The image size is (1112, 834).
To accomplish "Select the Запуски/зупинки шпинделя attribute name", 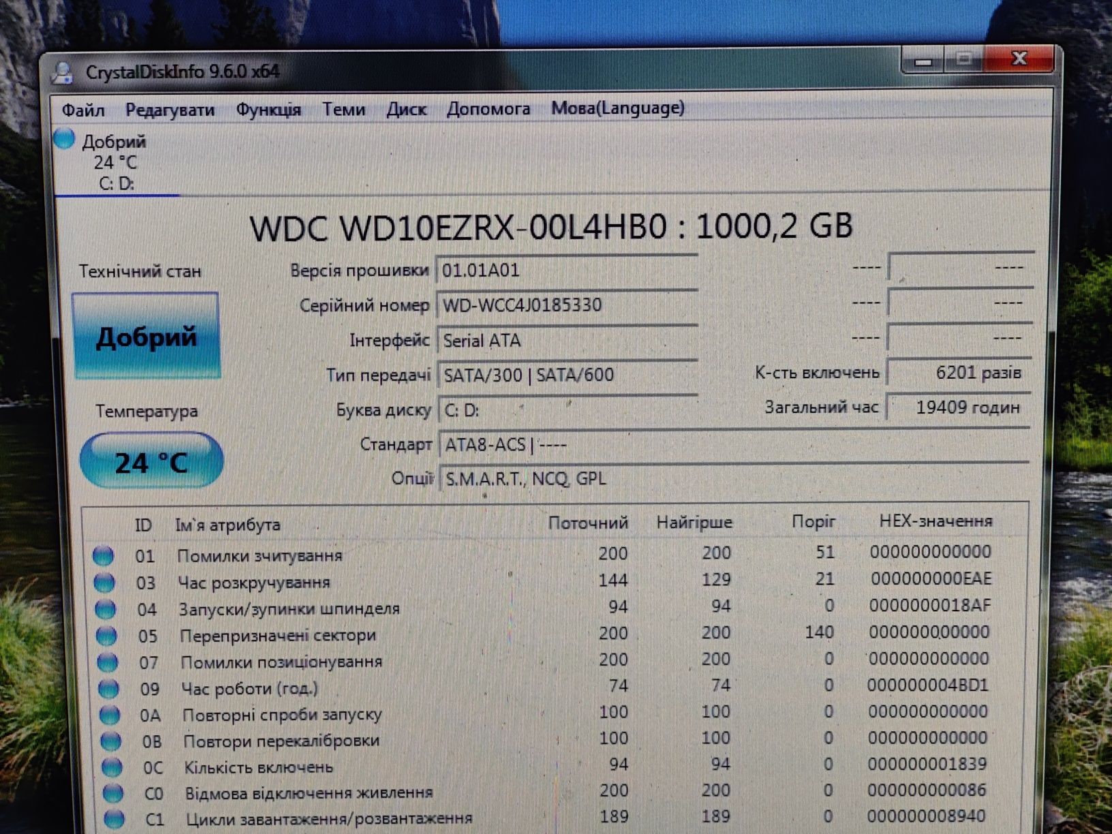I will tap(289, 609).
